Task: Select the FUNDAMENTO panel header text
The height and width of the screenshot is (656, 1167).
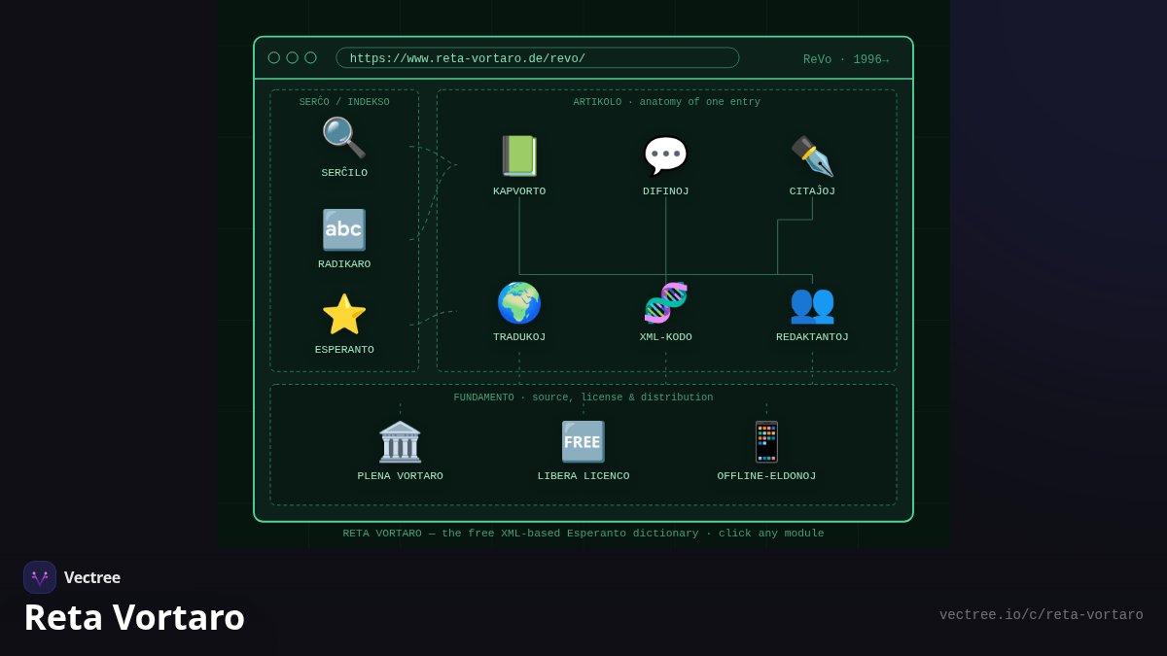Action: [x=583, y=397]
